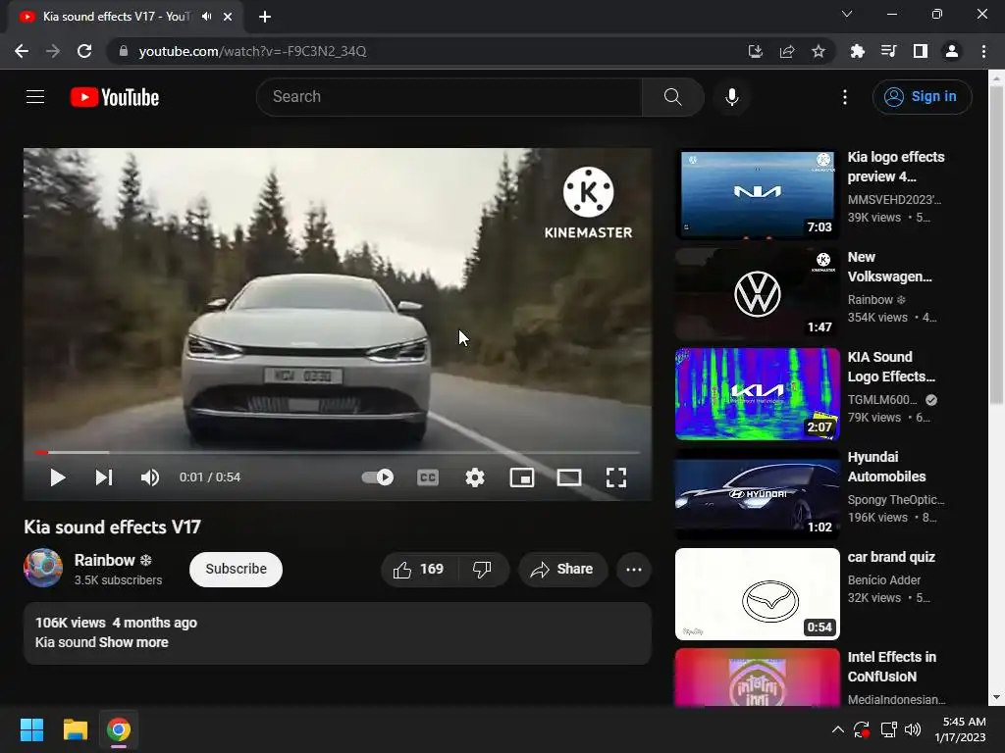This screenshot has width=1005, height=753.
Task: Open File Explorer from taskbar
Action: [x=75, y=729]
